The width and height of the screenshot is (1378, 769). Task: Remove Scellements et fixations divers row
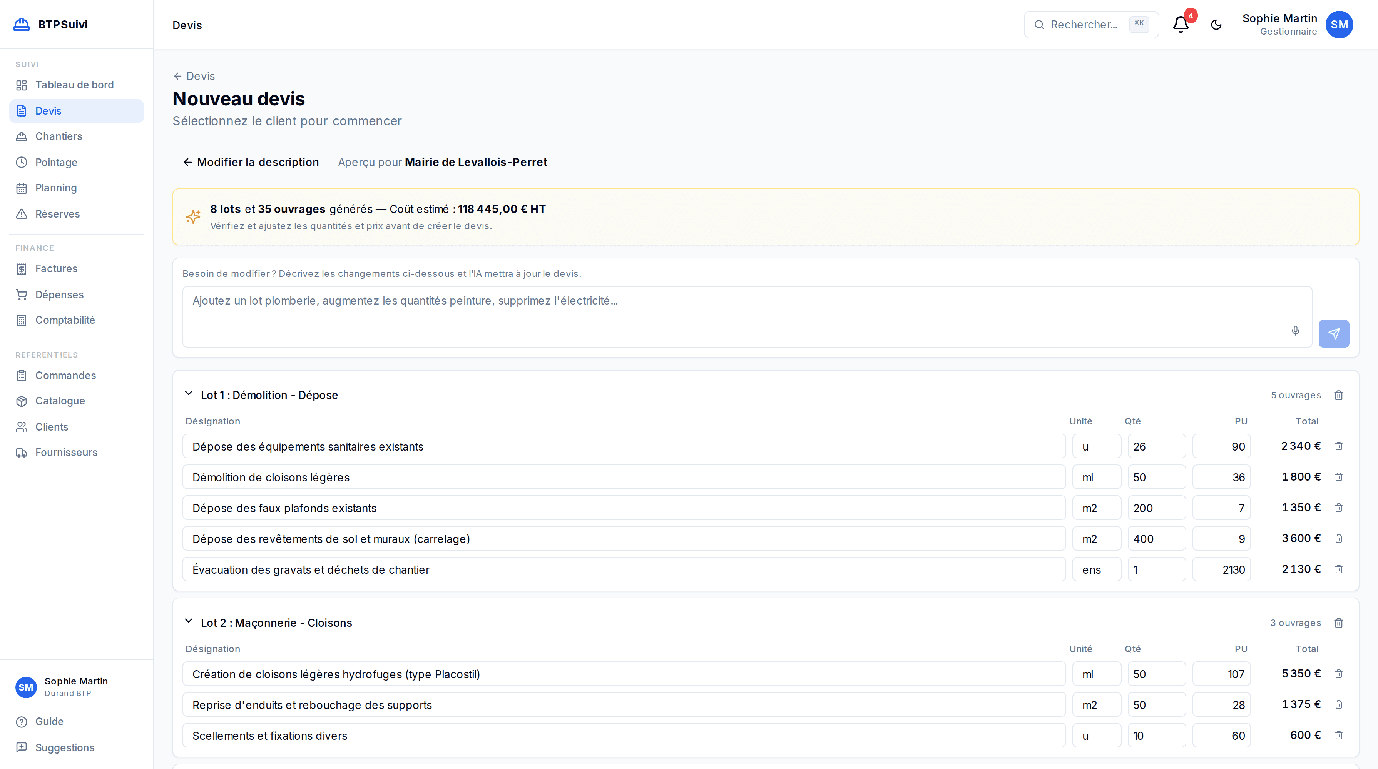coord(1338,735)
